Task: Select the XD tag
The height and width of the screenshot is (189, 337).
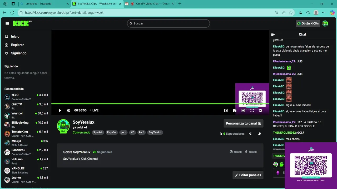Action: pyautogui.click(x=132, y=133)
